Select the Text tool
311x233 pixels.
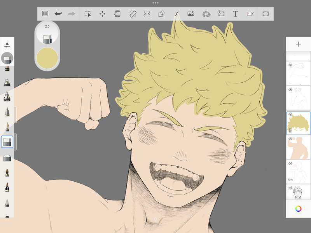coord(236,14)
